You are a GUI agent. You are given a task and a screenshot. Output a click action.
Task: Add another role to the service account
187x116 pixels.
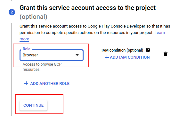47,83
